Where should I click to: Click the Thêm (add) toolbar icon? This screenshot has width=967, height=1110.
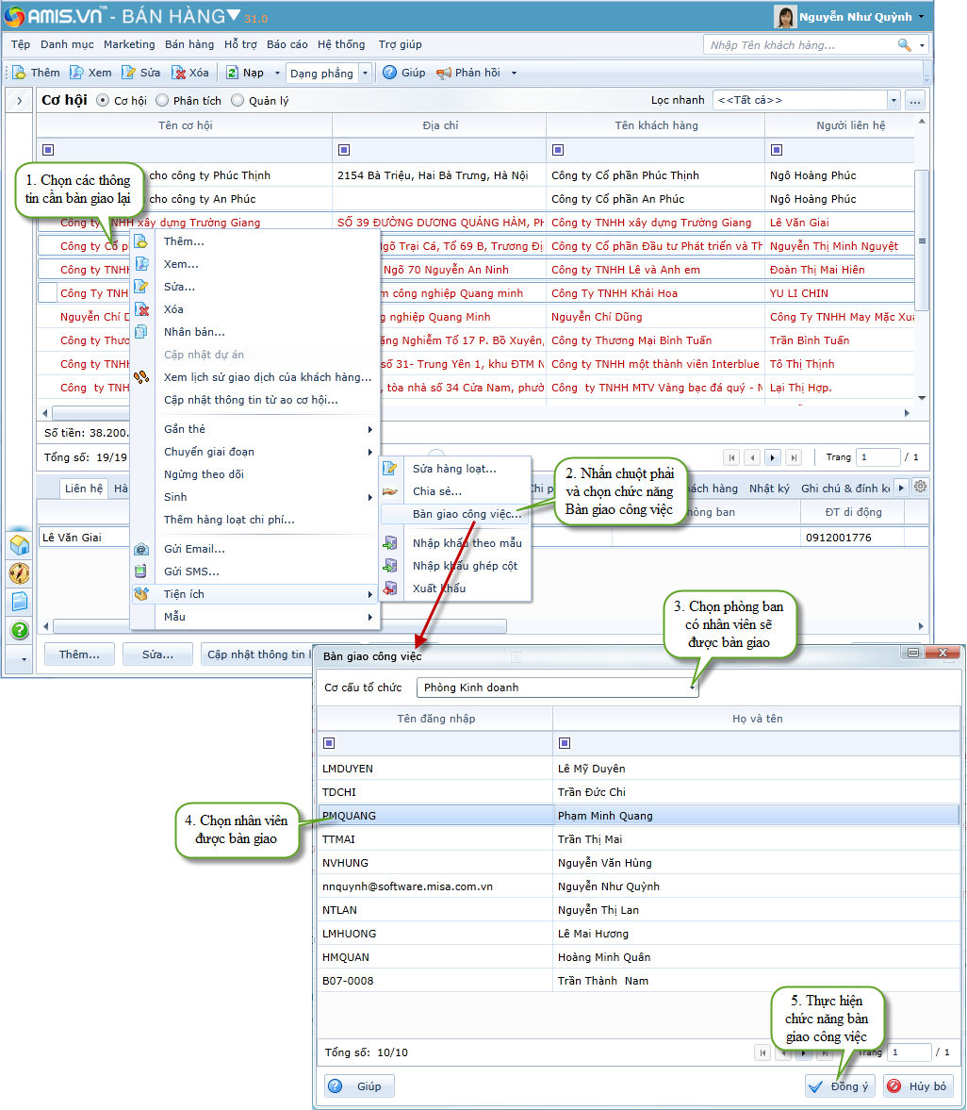point(19,73)
